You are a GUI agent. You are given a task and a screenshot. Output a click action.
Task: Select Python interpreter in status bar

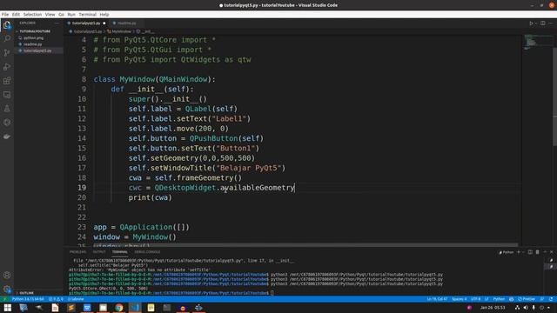click(x=28, y=299)
